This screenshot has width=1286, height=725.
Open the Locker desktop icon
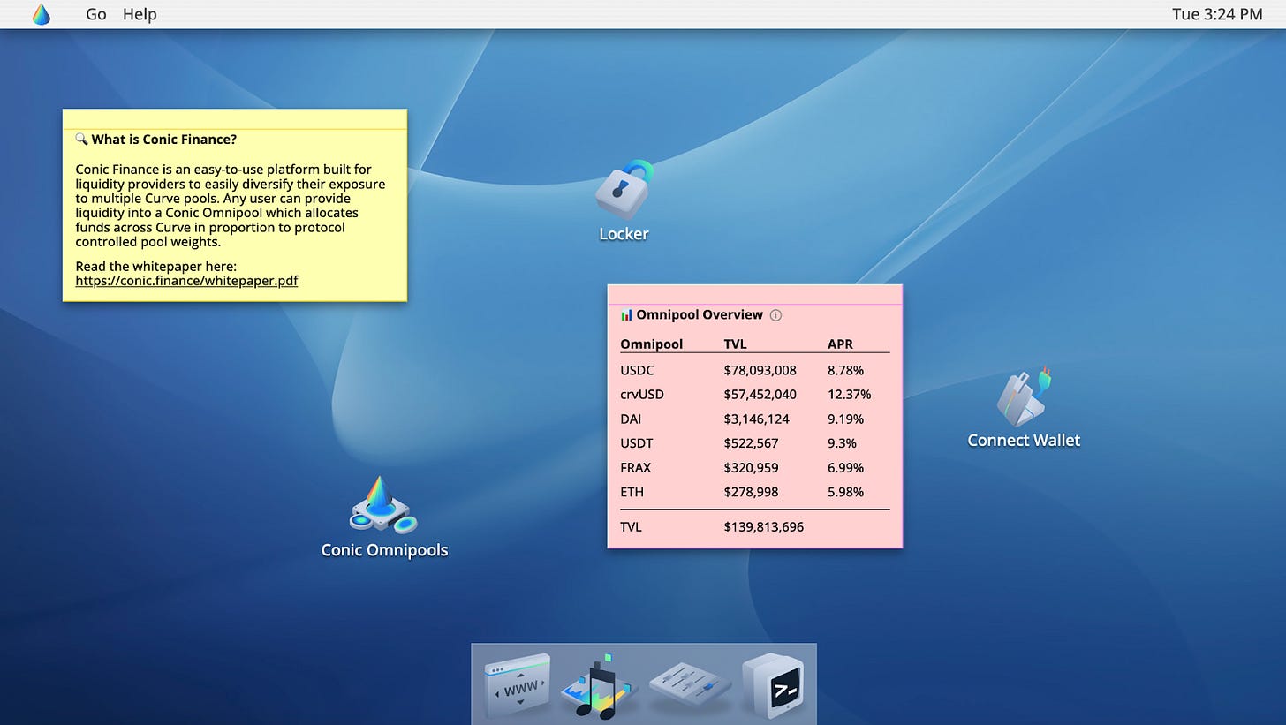(x=624, y=189)
